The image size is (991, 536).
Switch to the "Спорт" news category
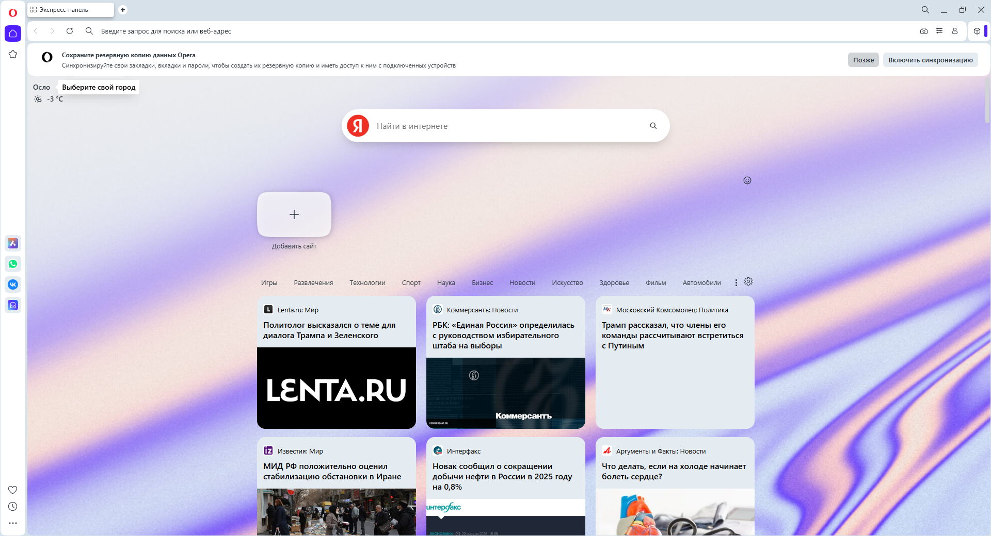pyautogui.click(x=411, y=282)
